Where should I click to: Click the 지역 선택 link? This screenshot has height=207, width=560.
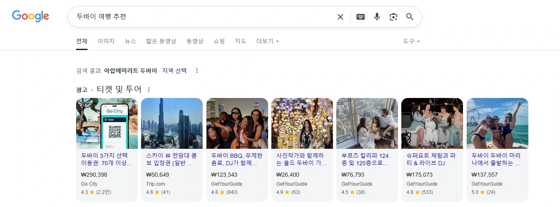pos(174,71)
